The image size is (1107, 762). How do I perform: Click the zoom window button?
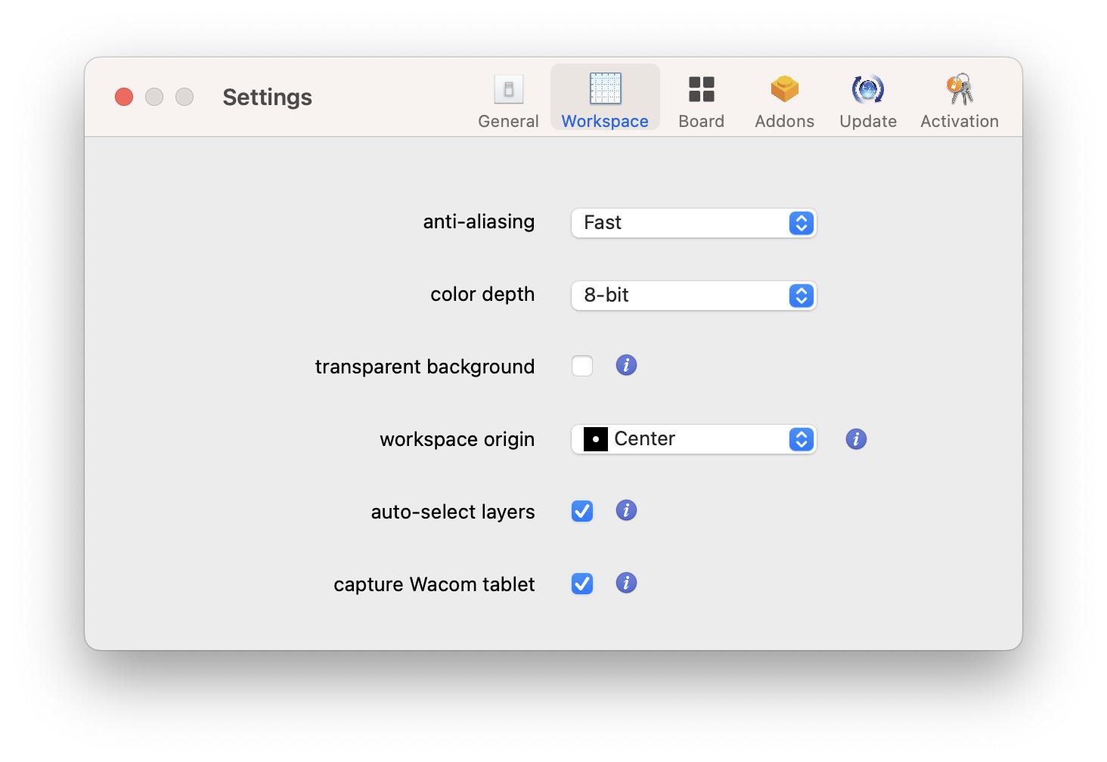pyautogui.click(x=184, y=97)
